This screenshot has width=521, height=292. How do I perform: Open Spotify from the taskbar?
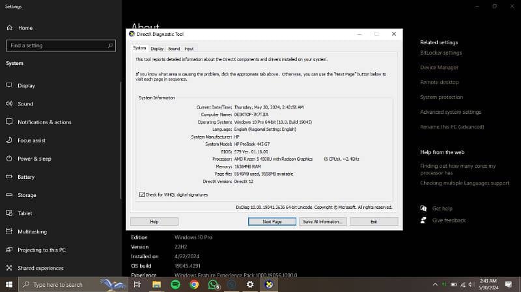(176, 284)
